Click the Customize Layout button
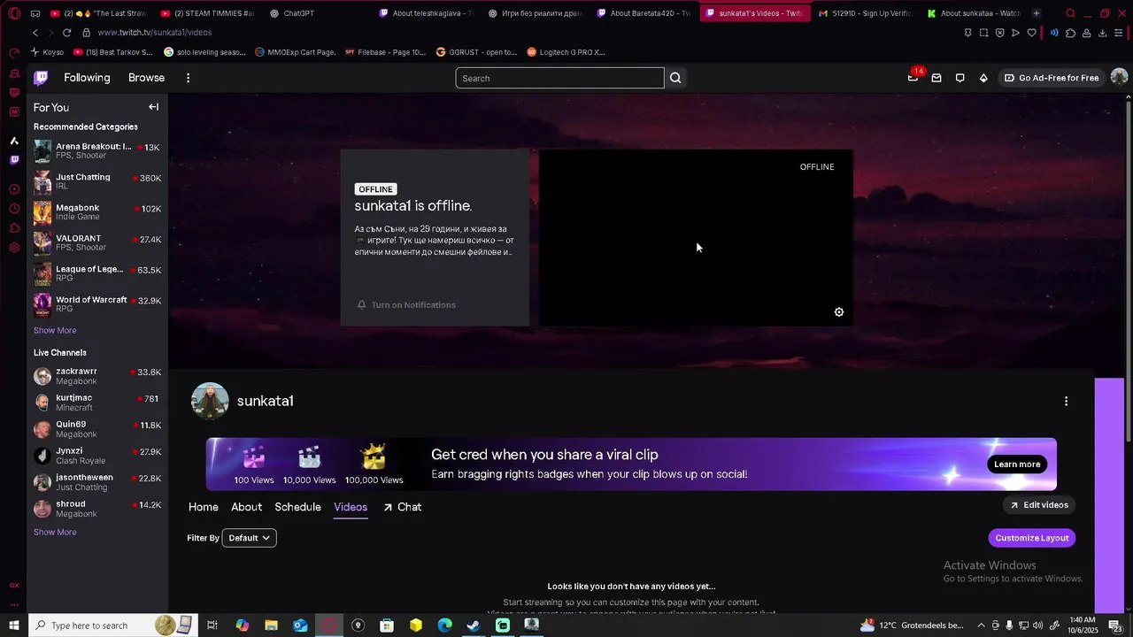Image resolution: width=1133 pixels, height=637 pixels. point(1032,538)
